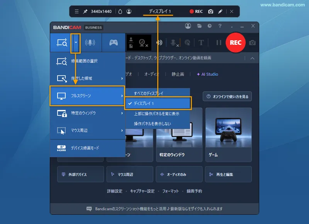Click the select-recording-area magnifier icon in the menu

click(x=62, y=61)
